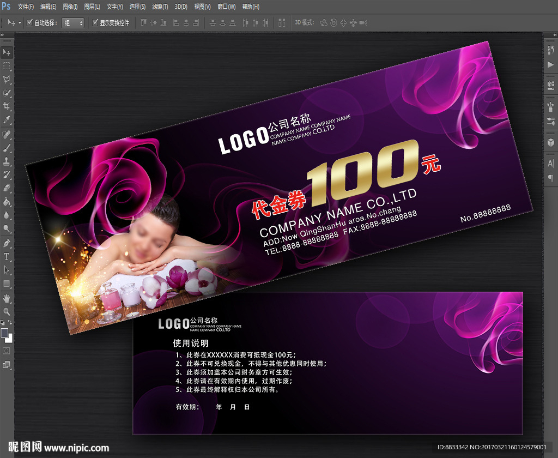Change the screen mode button
This screenshot has height=458, width=558.
[7, 365]
